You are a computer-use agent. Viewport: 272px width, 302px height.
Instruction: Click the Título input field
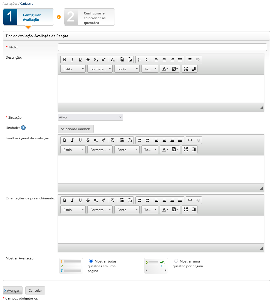click(x=162, y=47)
